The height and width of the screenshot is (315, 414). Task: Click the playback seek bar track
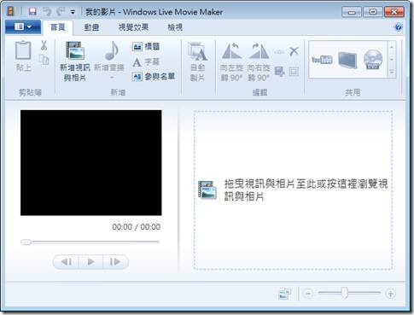tap(90, 242)
